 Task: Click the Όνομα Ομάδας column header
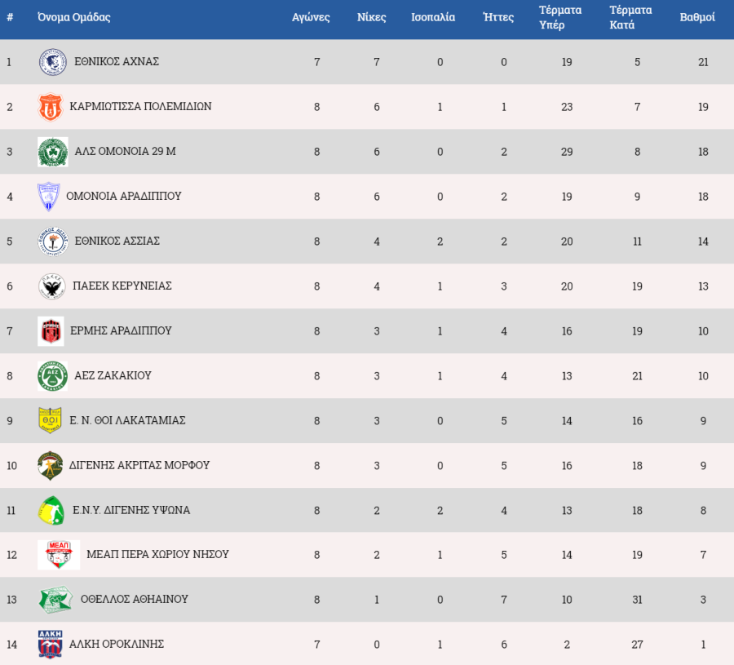[73, 17]
